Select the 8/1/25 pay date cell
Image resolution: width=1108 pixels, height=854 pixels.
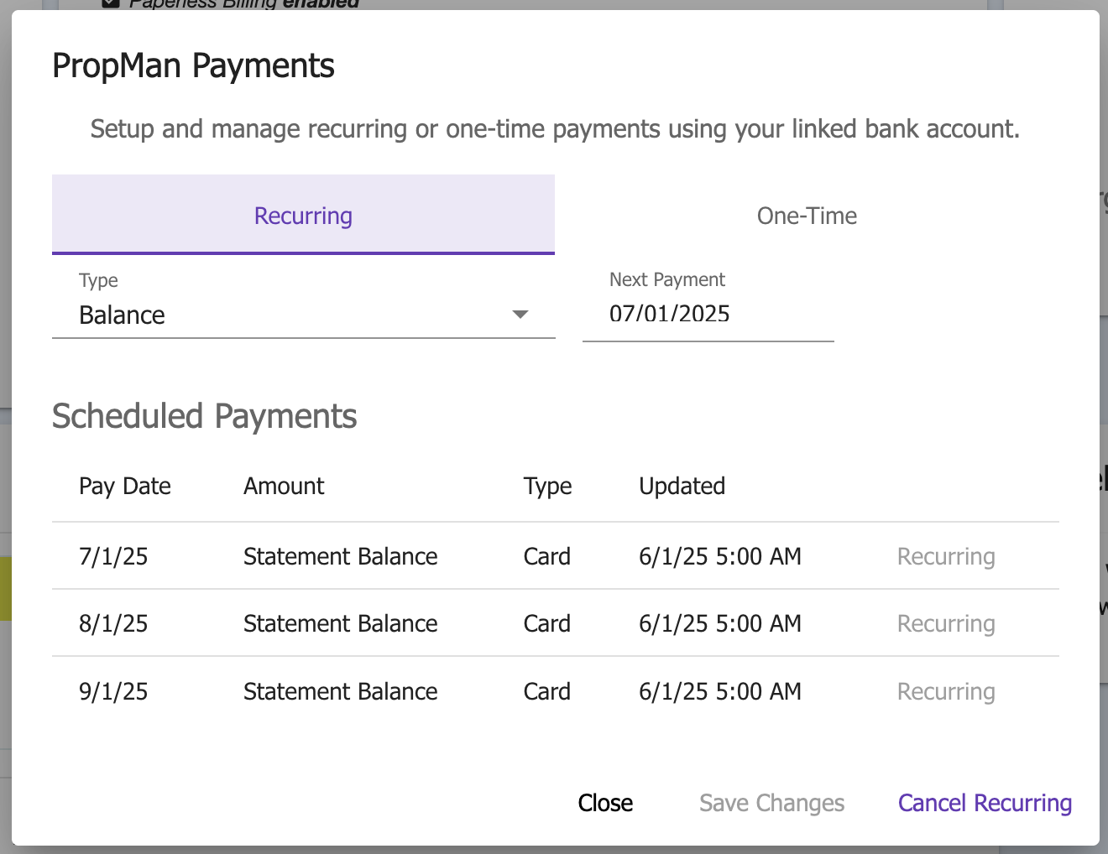point(113,623)
